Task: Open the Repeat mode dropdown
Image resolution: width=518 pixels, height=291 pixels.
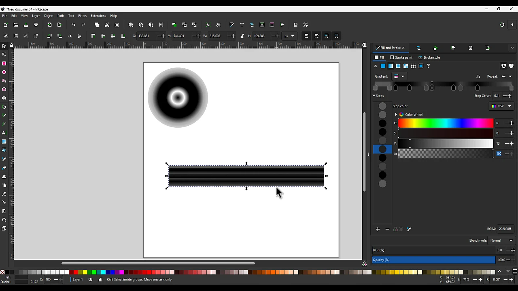Action: tap(507, 76)
